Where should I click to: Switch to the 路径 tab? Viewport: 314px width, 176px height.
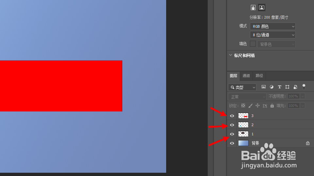coord(259,76)
